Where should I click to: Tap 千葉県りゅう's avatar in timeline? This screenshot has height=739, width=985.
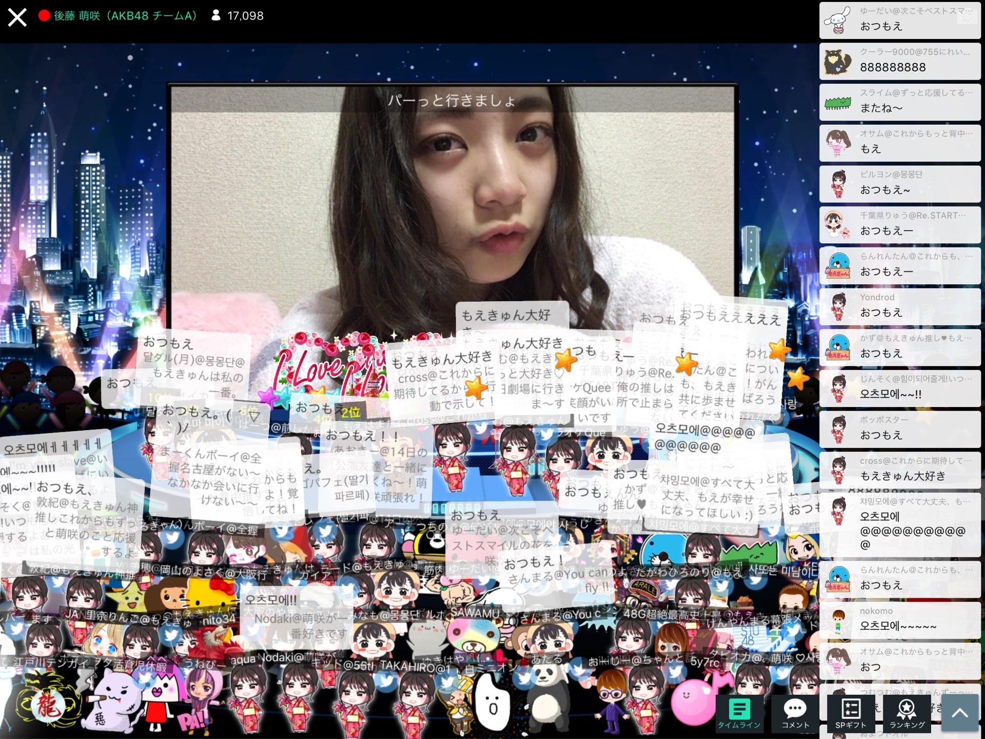[x=838, y=225]
